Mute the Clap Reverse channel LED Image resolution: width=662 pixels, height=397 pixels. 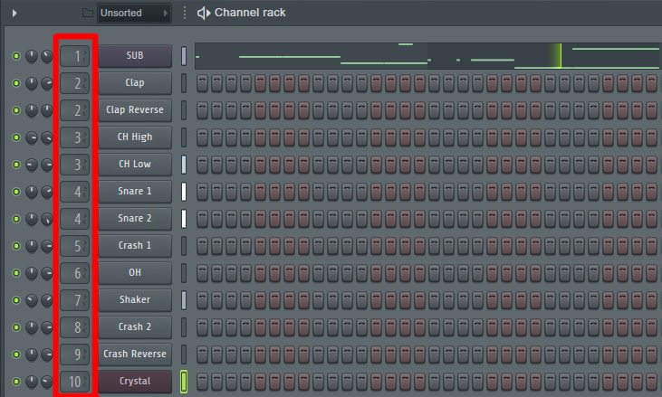pos(16,110)
